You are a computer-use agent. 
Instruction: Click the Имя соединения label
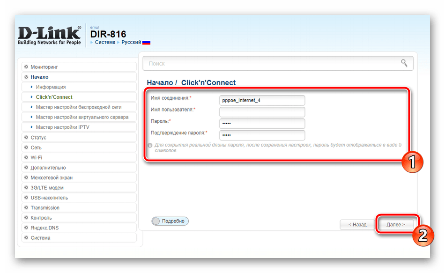tap(171, 98)
